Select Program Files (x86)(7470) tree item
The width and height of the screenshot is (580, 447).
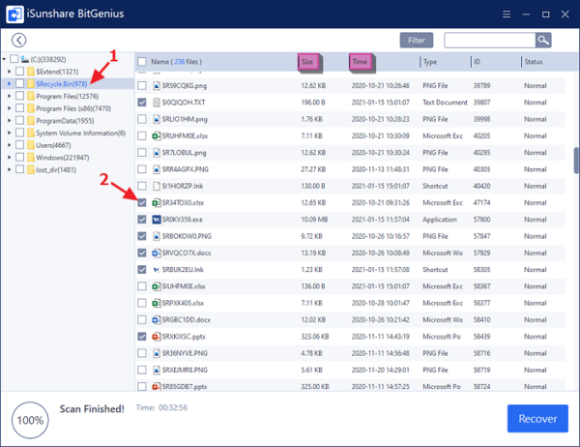(73, 108)
